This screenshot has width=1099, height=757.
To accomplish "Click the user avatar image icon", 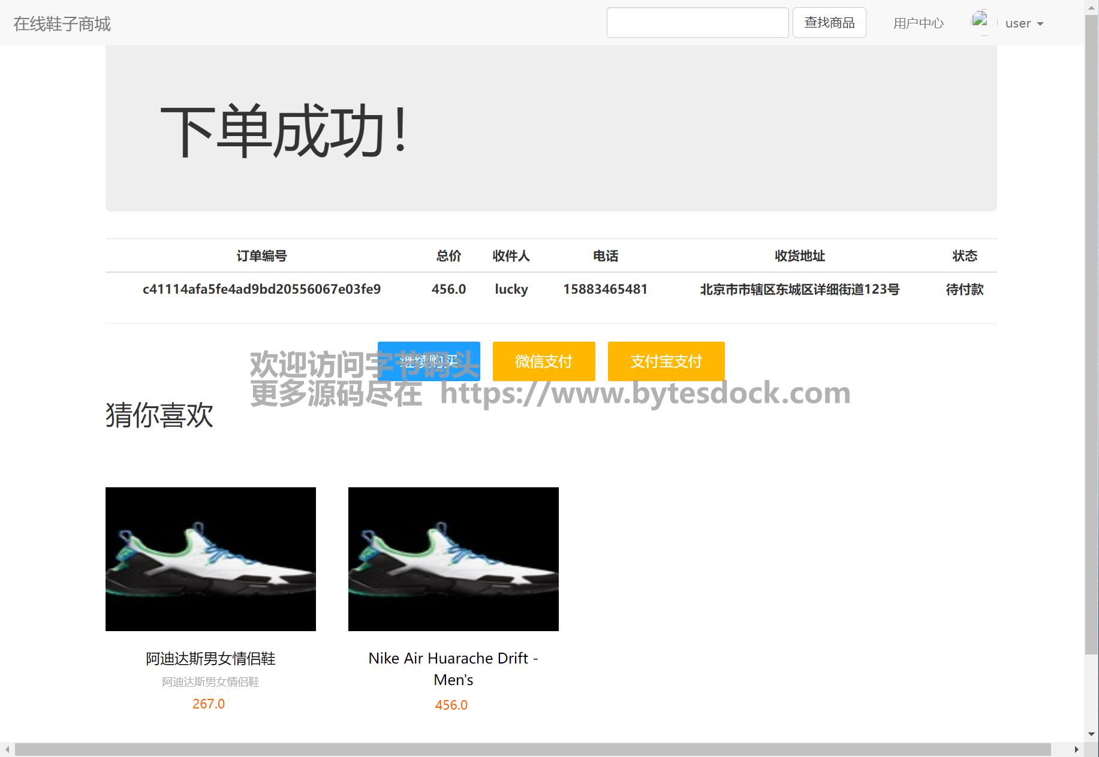I will tap(980, 21).
